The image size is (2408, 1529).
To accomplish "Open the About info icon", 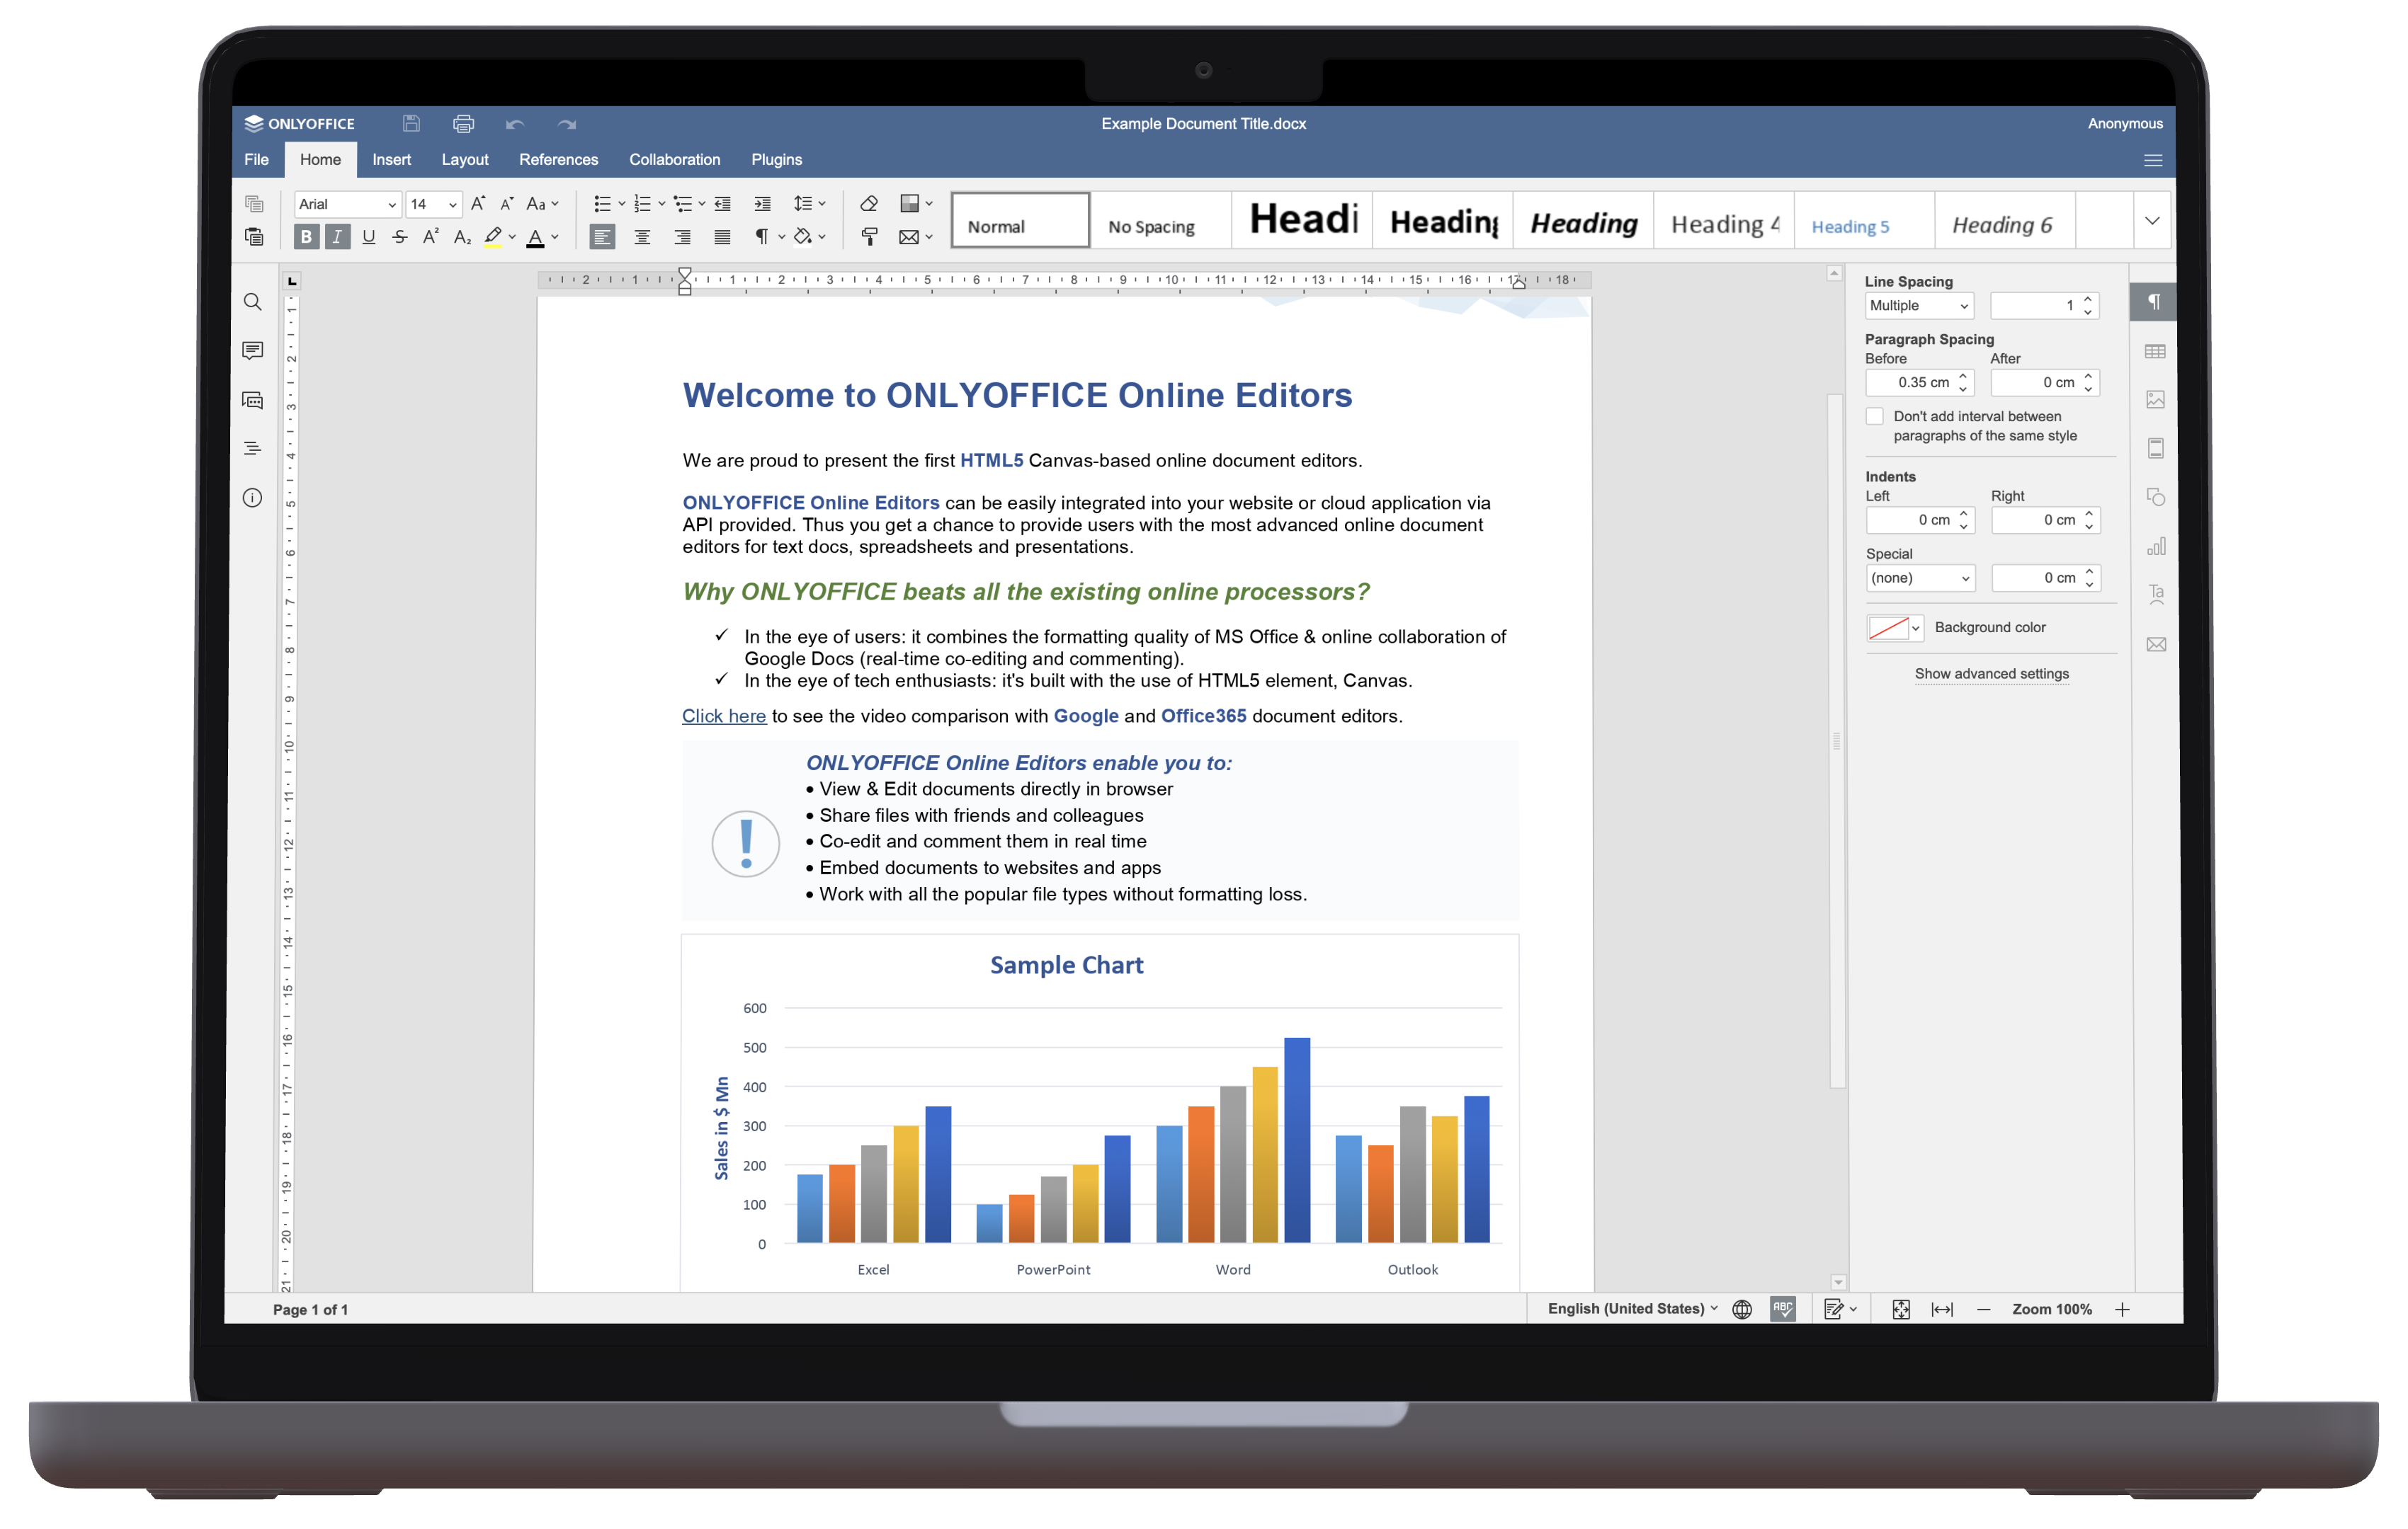I will click(252, 498).
